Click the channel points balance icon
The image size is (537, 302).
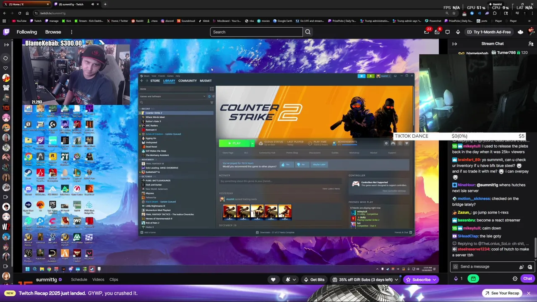tap(458, 279)
